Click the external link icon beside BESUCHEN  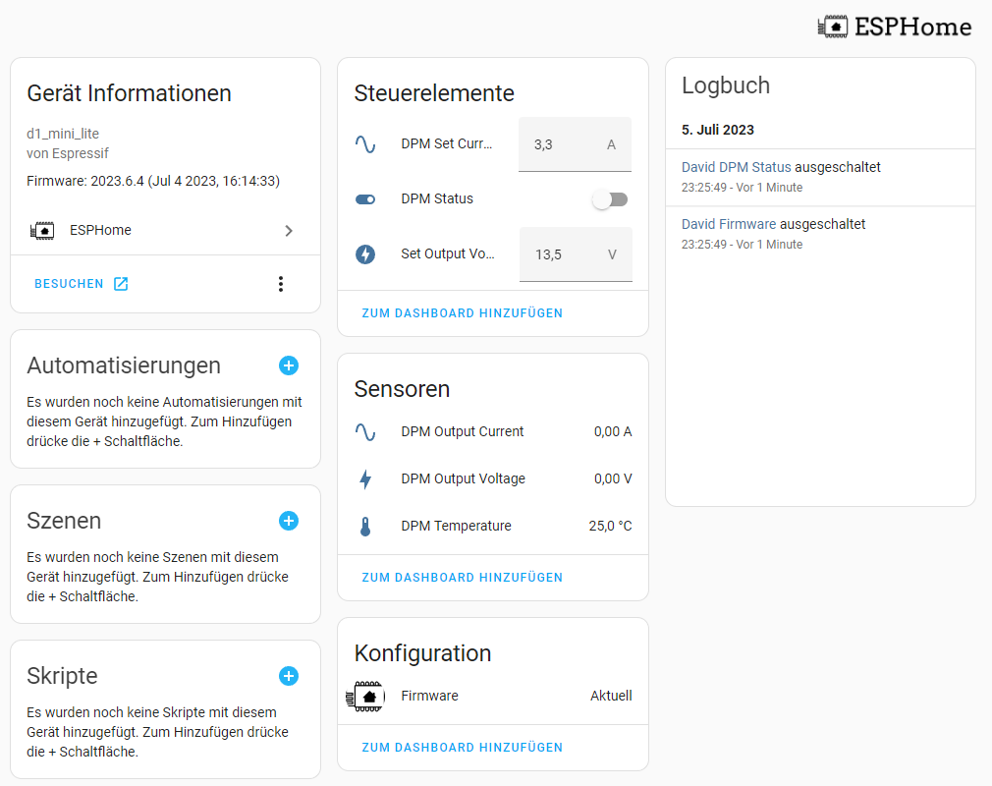point(121,284)
